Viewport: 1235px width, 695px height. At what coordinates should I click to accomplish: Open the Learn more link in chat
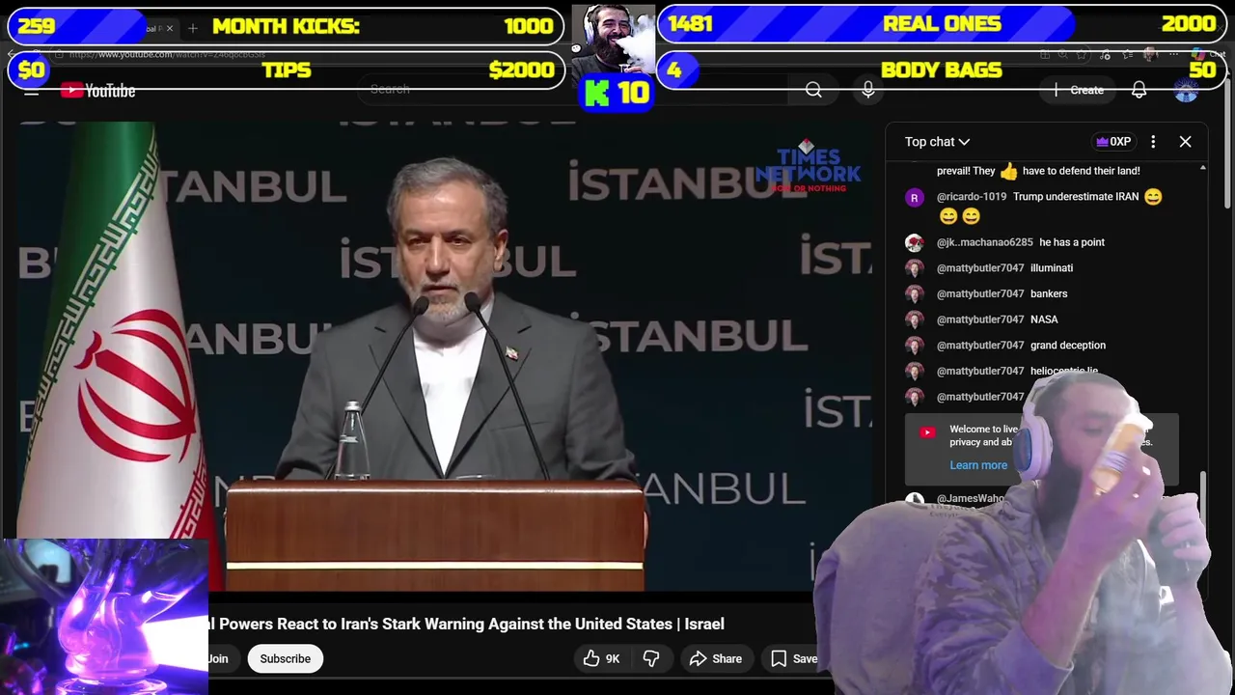(978, 465)
